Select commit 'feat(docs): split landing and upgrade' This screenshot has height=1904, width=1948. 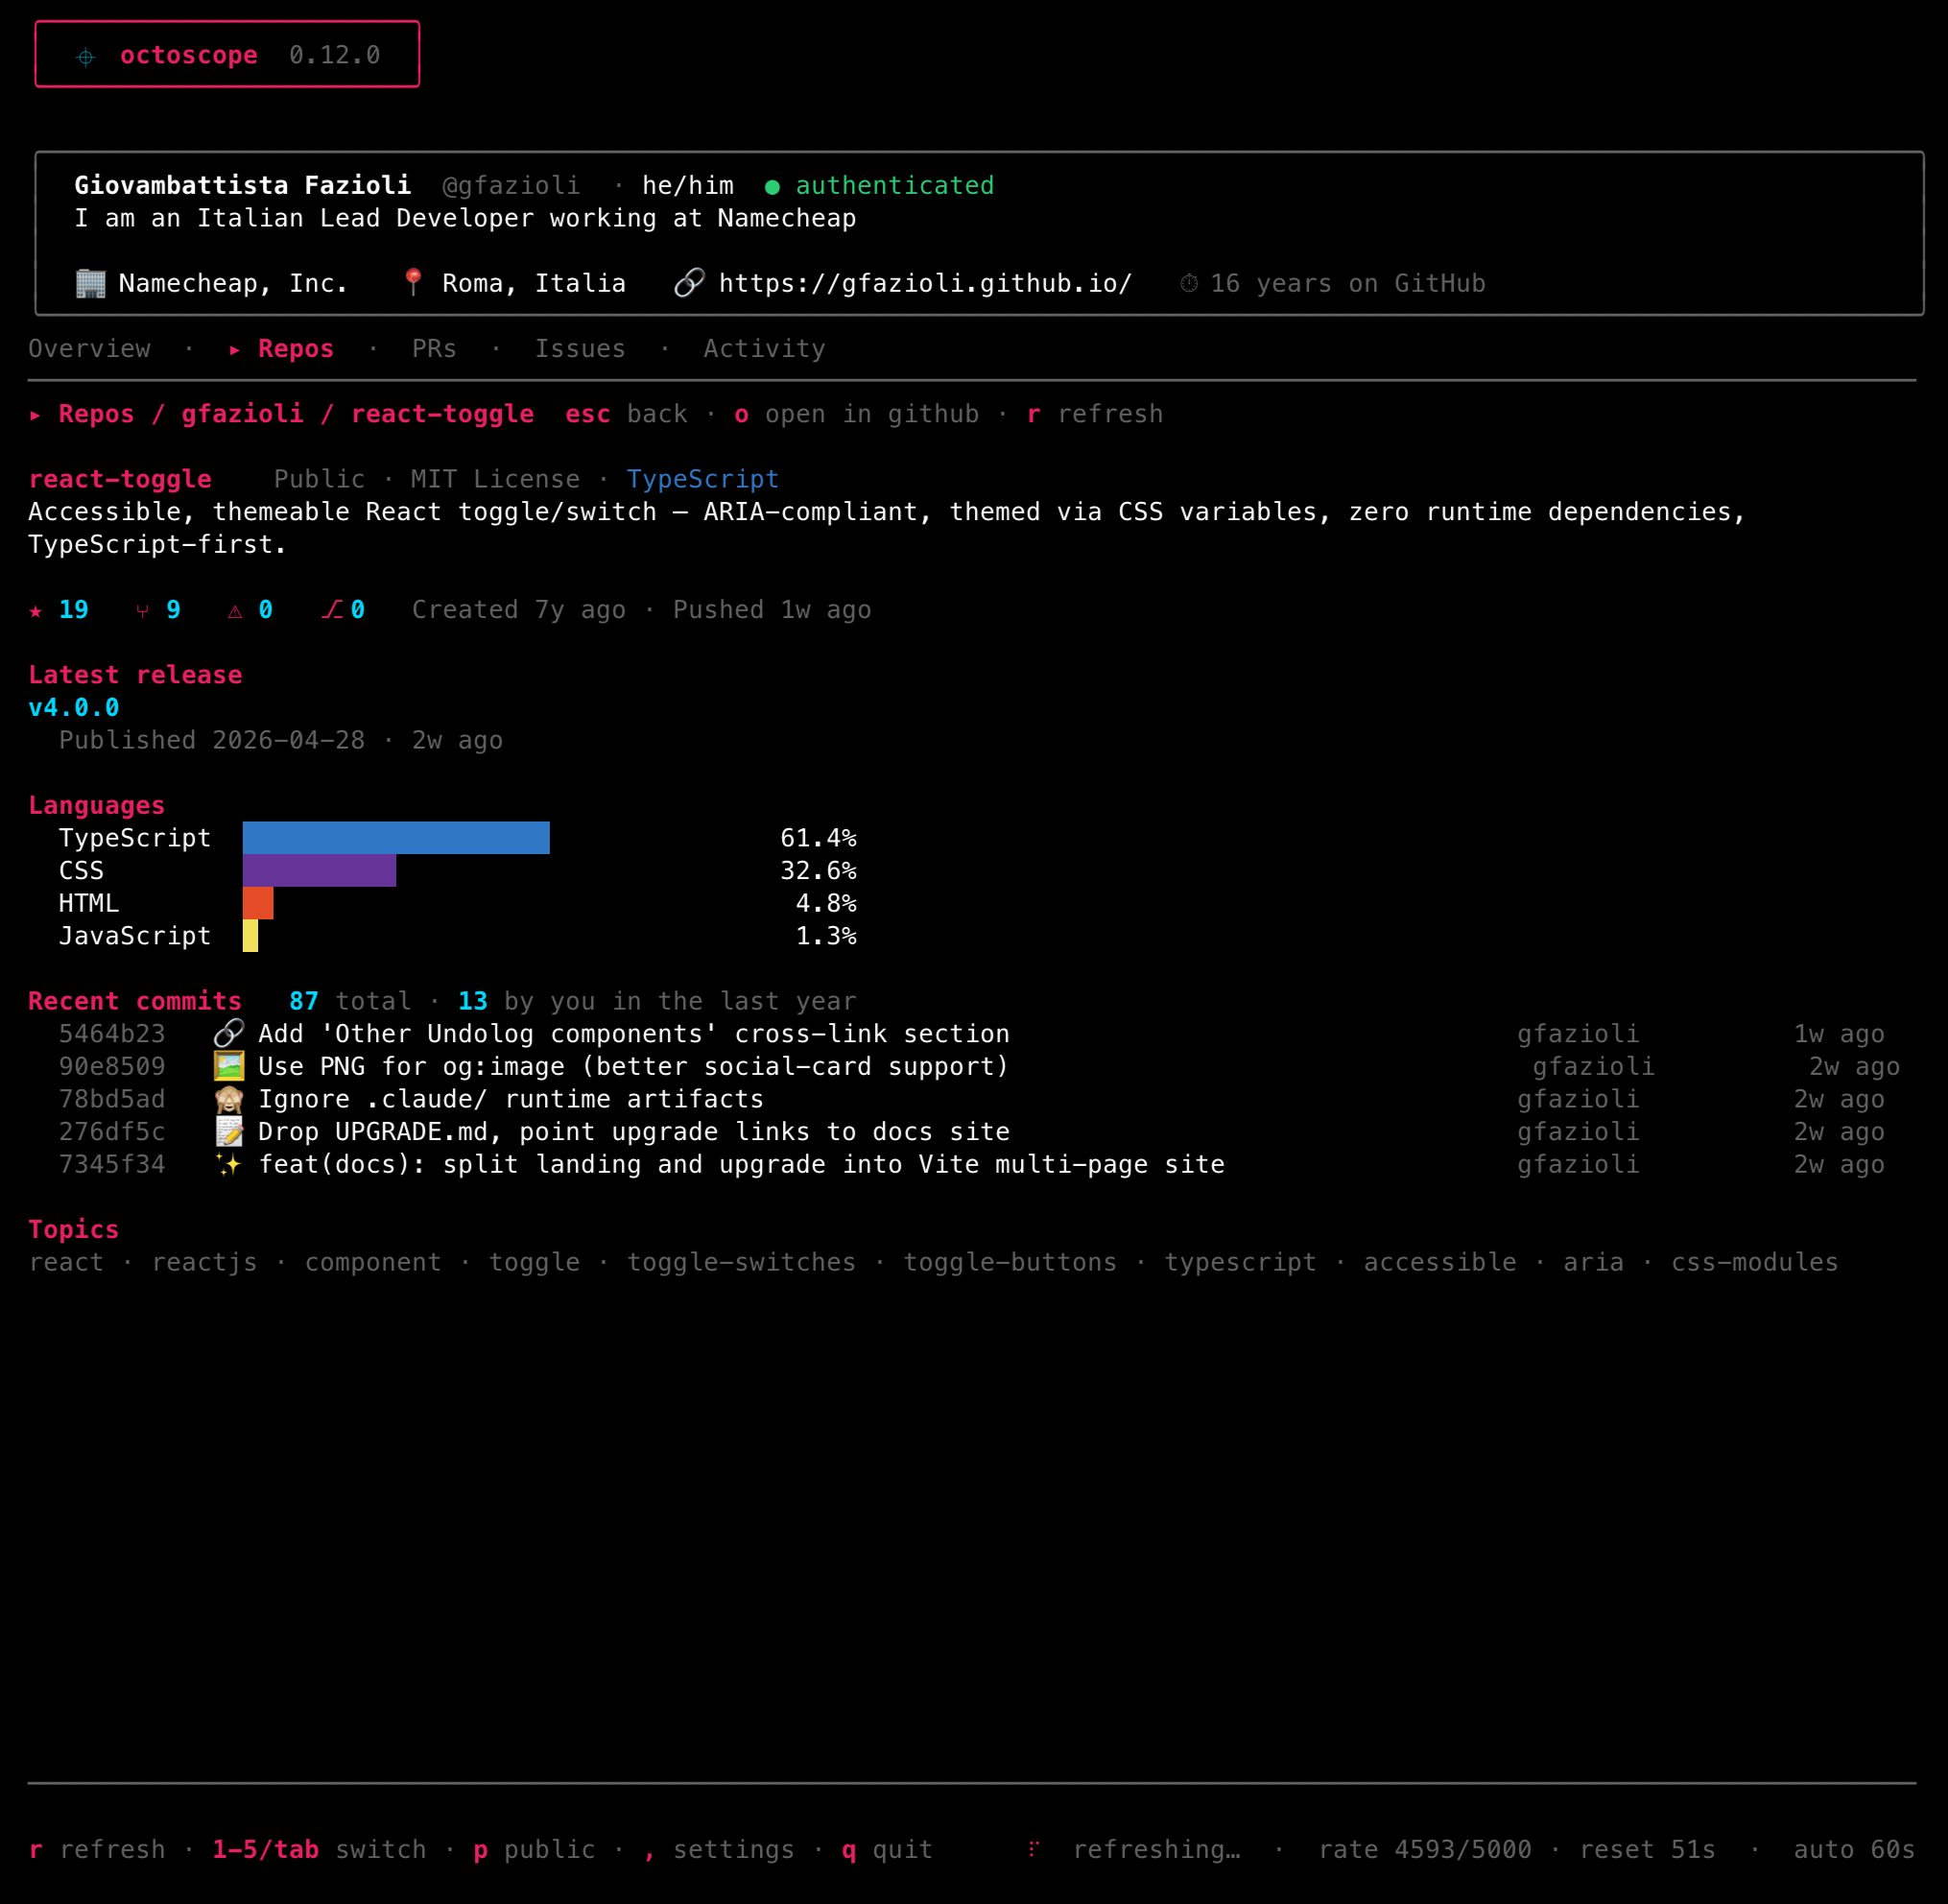(x=741, y=1165)
